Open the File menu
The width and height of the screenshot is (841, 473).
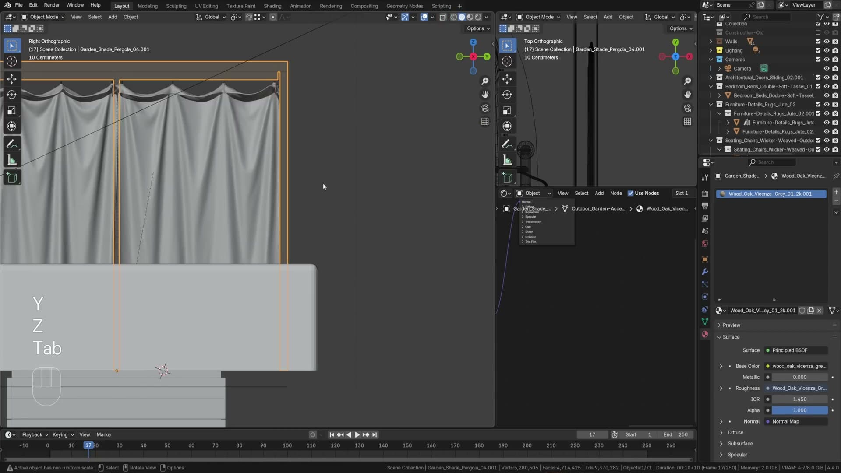click(19, 5)
